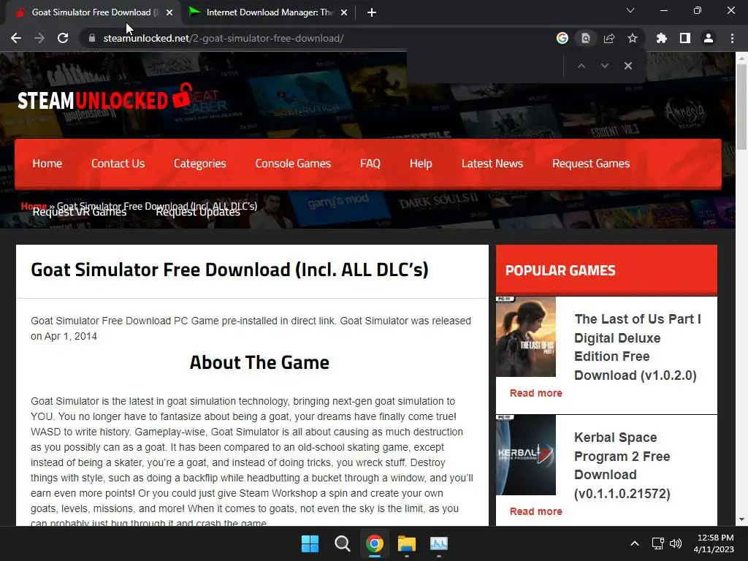Click the Goat Simulator article title

(x=229, y=270)
